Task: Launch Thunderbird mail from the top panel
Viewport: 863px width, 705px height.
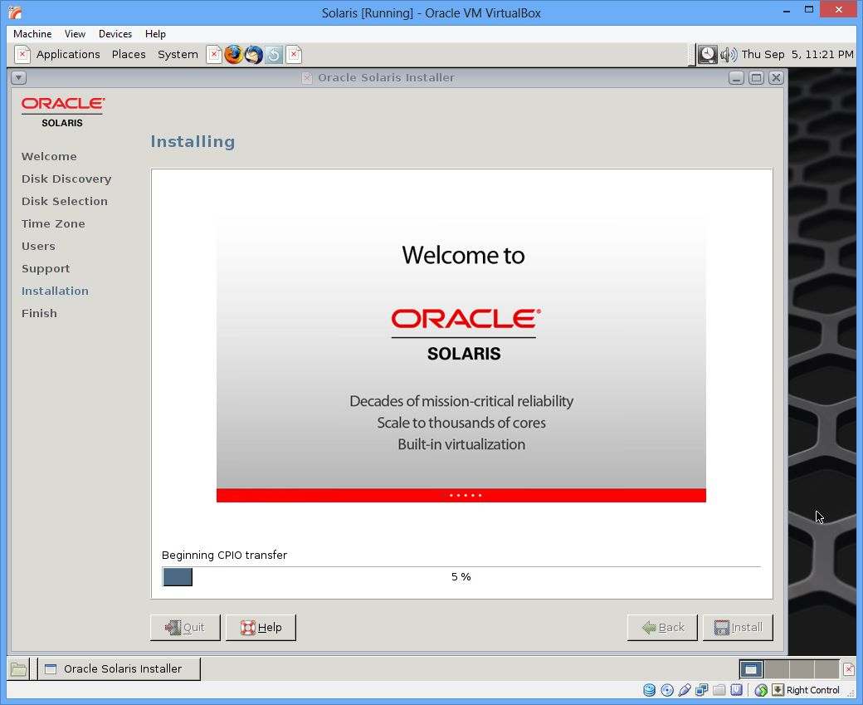Action: [254, 55]
